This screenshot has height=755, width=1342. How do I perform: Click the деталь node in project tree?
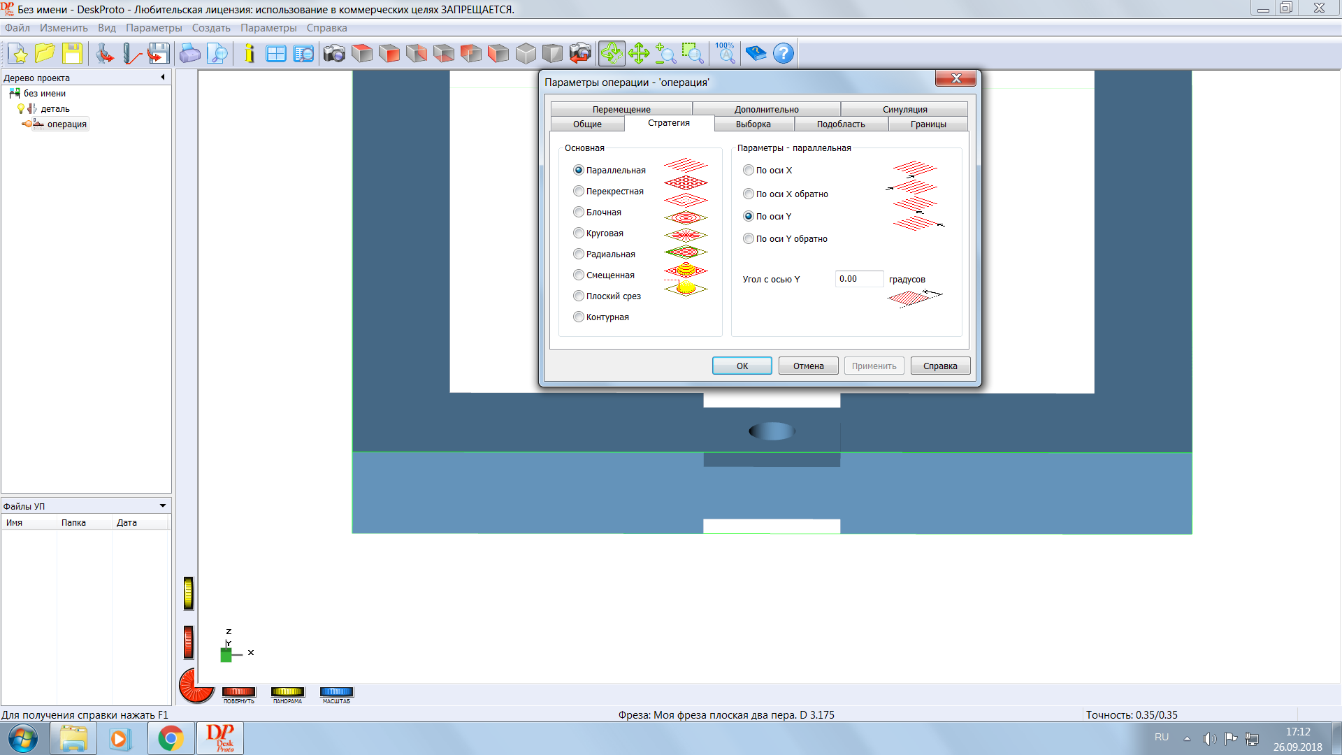55,109
